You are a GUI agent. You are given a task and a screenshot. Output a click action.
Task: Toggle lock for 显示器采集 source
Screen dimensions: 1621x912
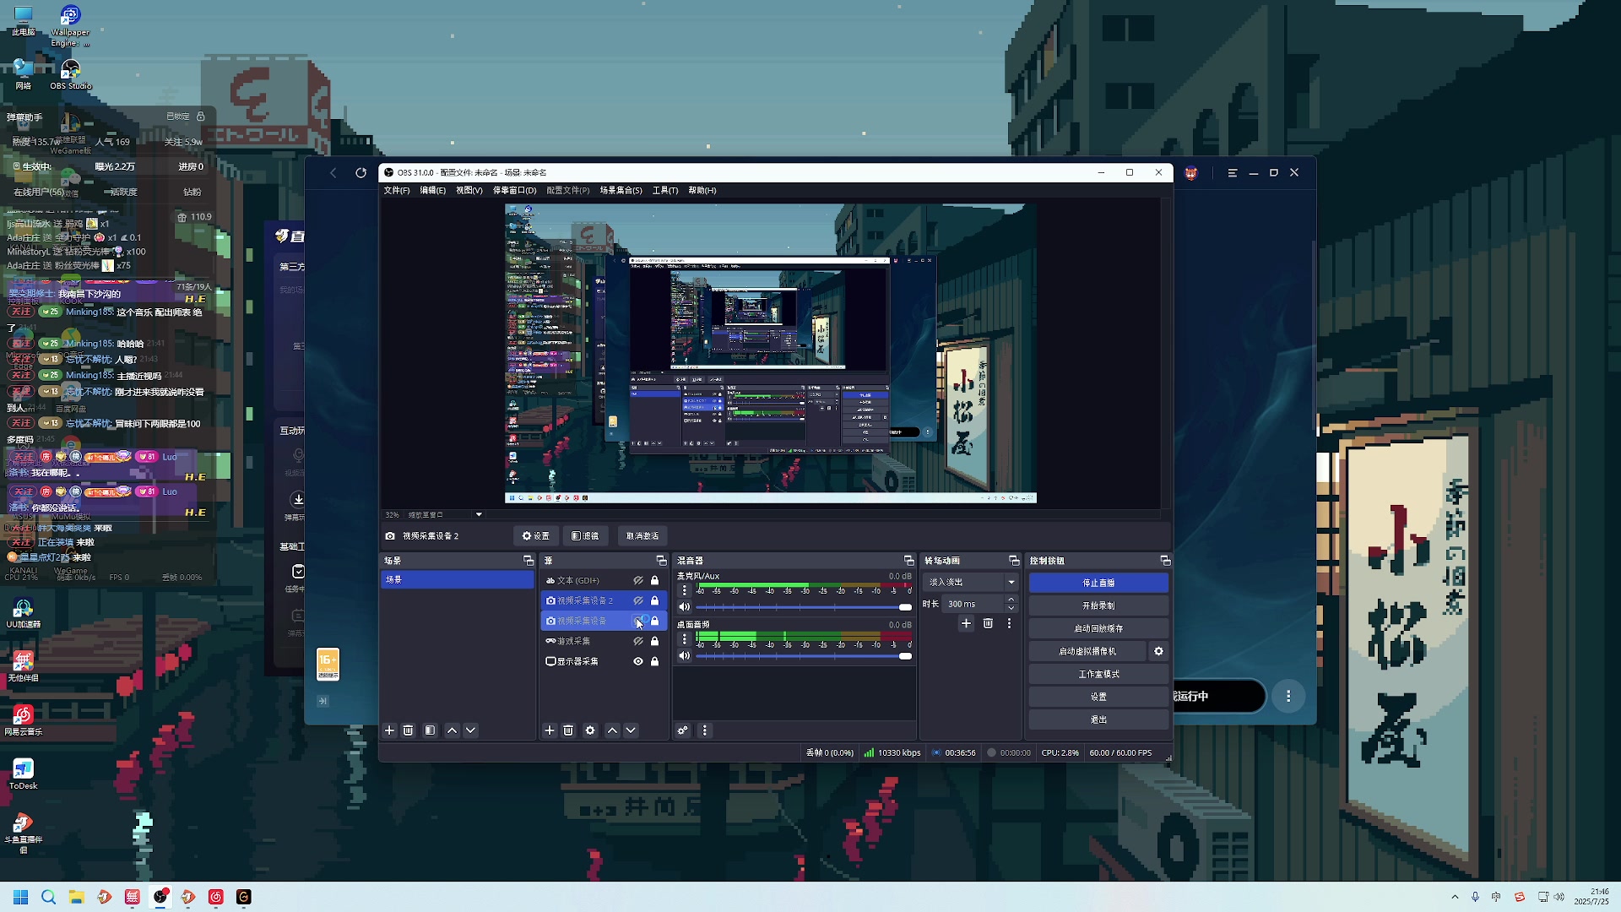[x=654, y=661]
